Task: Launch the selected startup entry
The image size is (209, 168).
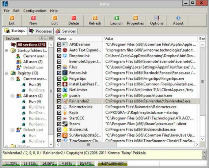Action: [x=116, y=20]
